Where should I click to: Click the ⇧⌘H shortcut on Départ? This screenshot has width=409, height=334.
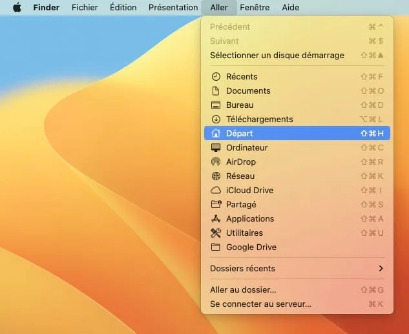point(372,134)
